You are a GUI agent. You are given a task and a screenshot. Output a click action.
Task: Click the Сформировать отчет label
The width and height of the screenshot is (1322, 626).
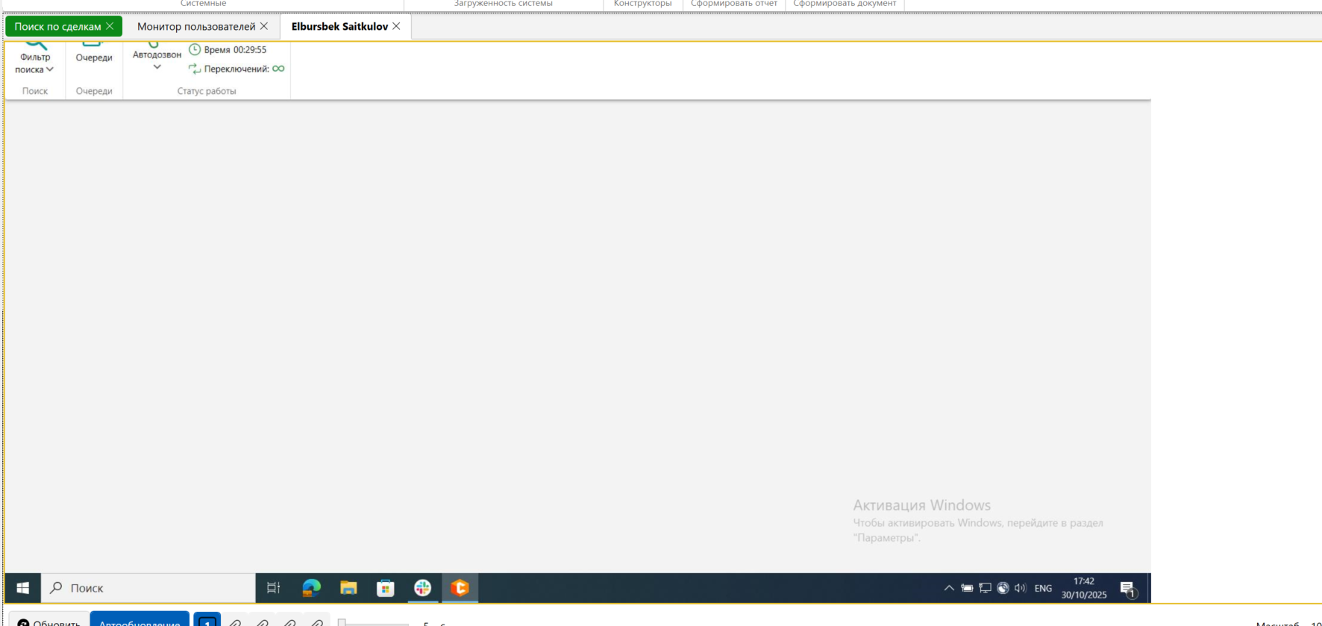[x=734, y=4]
